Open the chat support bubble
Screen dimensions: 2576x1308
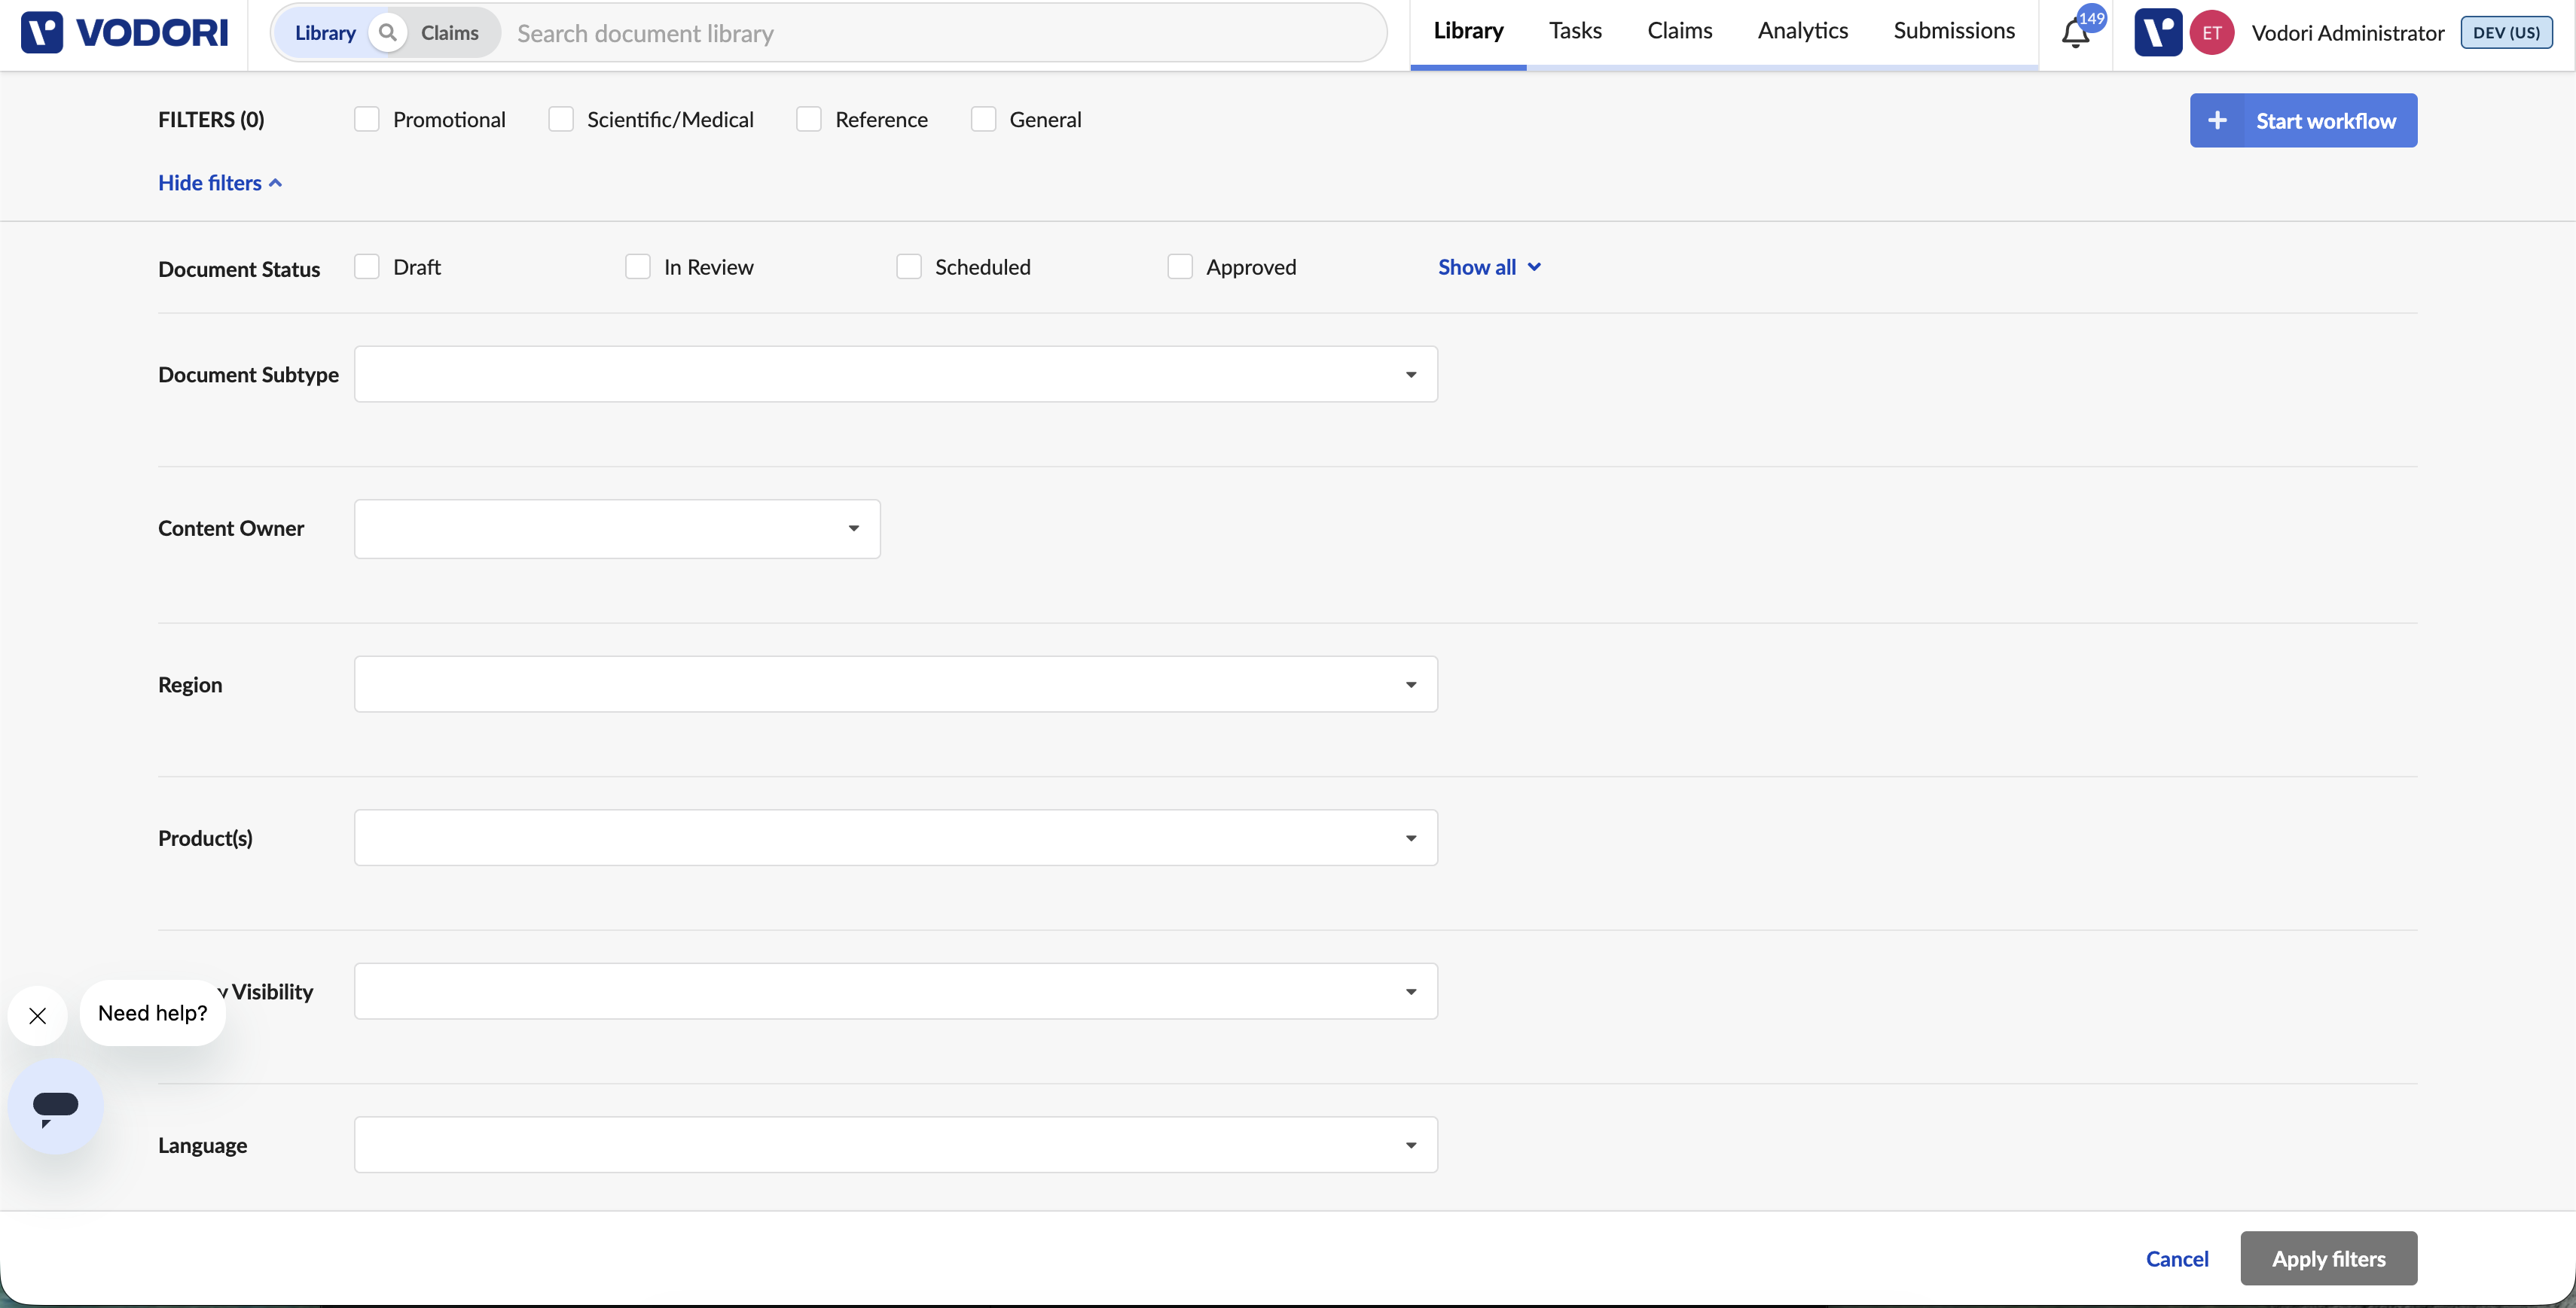pos(56,1107)
